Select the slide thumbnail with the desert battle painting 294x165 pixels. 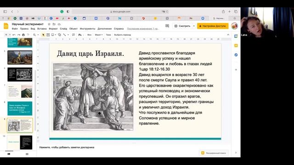tap(20, 57)
